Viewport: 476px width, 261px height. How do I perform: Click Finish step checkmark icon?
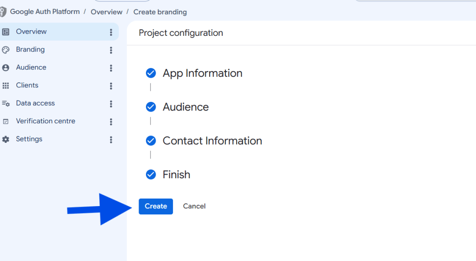click(x=151, y=174)
